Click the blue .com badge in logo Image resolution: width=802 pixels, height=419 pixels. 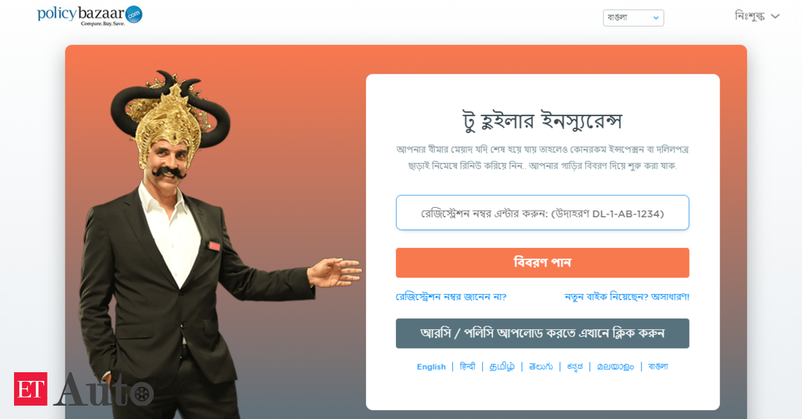pos(134,15)
